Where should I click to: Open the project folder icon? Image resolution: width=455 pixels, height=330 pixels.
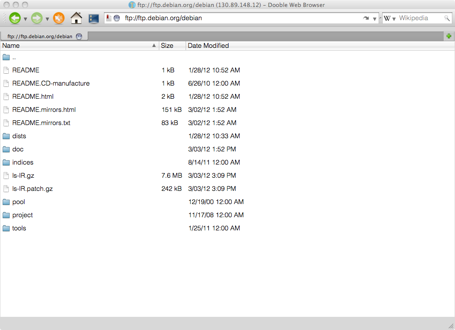click(6, 215)
